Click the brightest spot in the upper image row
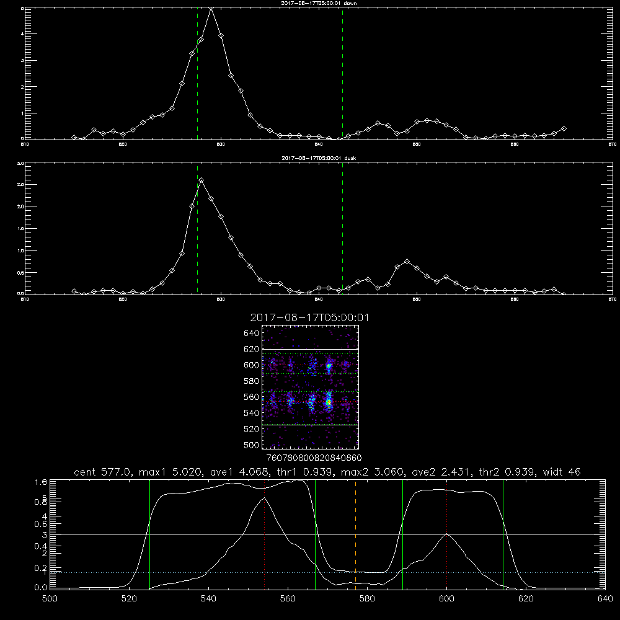 pos(329,366)
